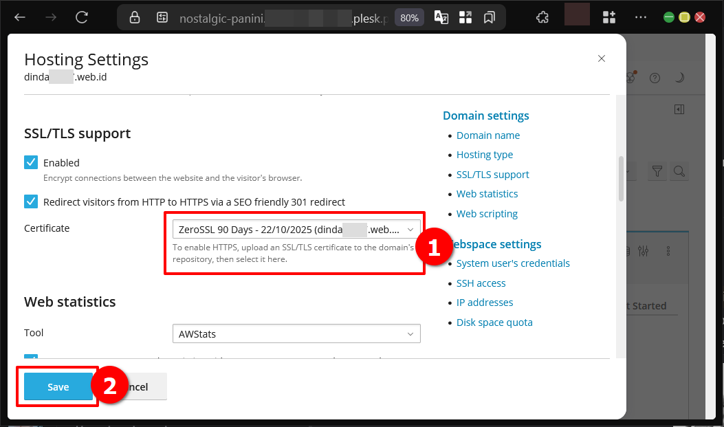Reload the current browser page
Screen dimensions: 724x427
pyautogui.click(x=82, y=17)
